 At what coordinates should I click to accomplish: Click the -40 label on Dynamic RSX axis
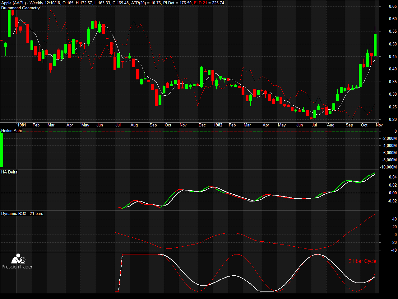tap(394, 250)
